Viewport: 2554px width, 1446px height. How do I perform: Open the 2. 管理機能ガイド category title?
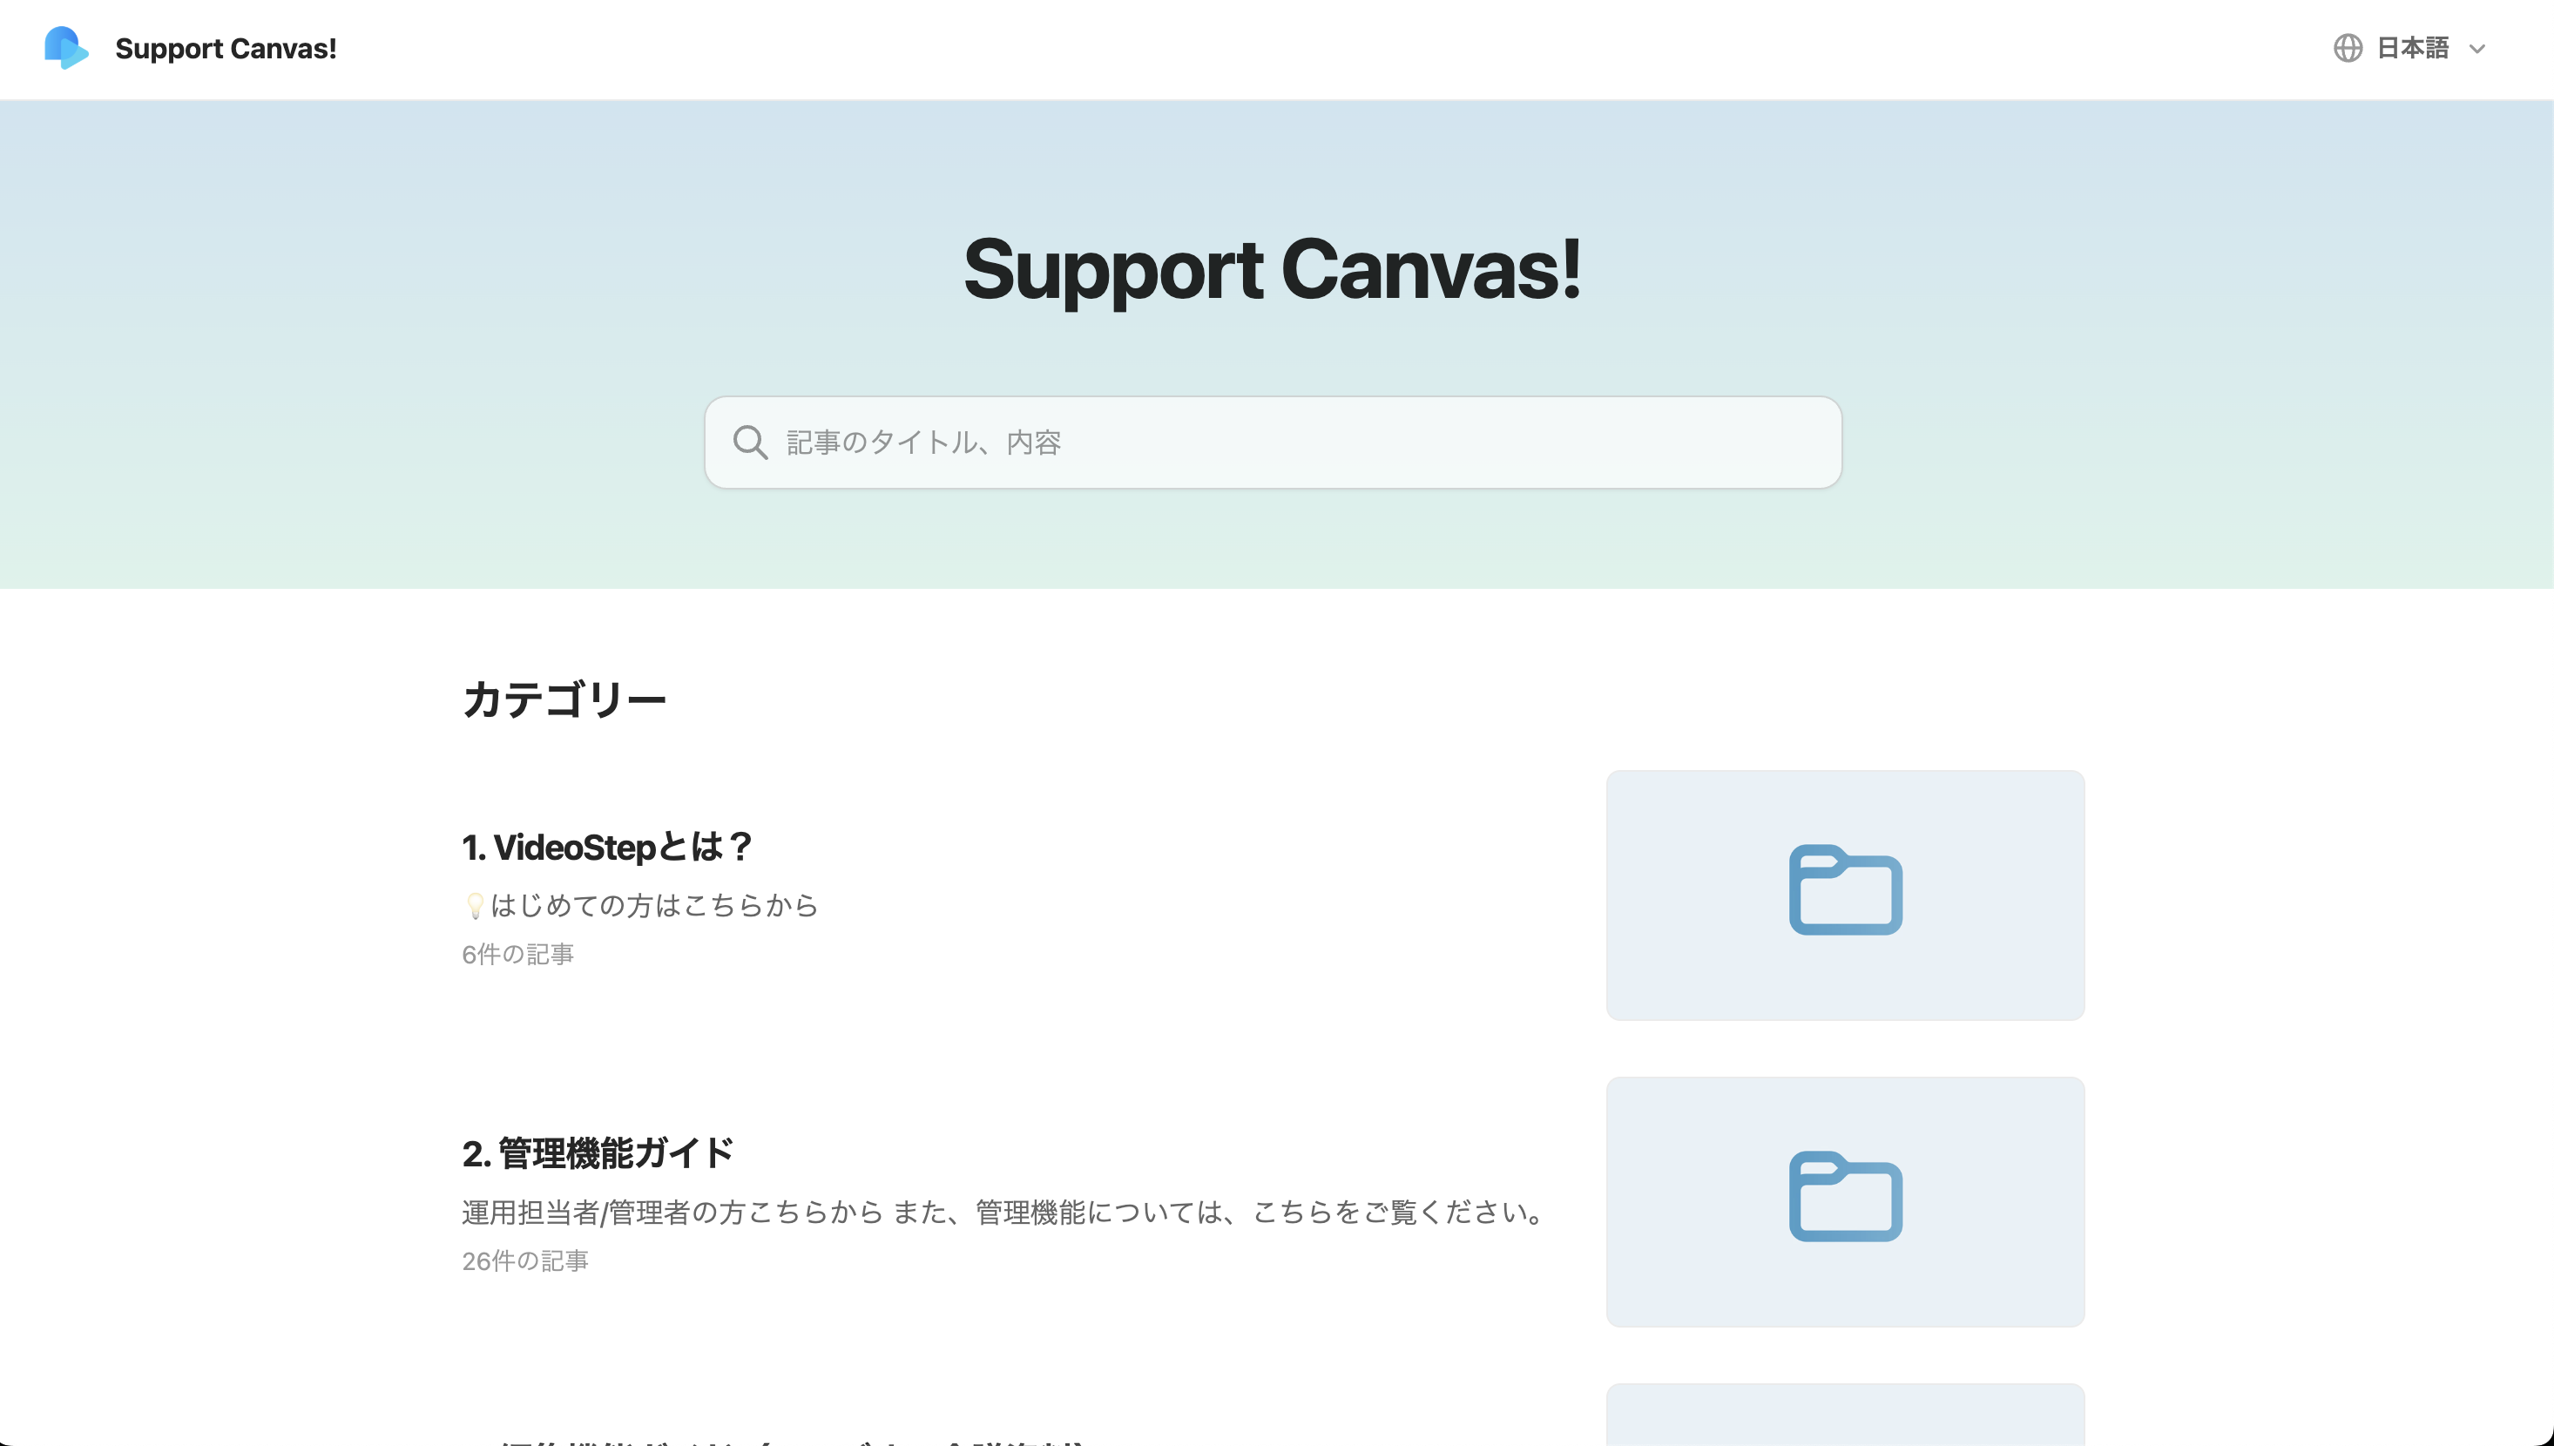[598, 1153]
